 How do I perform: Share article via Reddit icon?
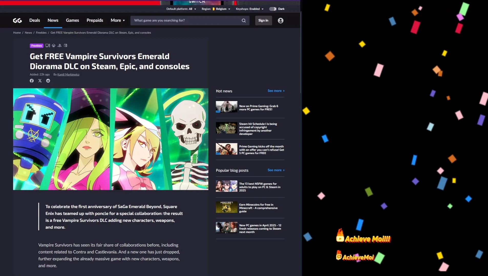point(48,81)
